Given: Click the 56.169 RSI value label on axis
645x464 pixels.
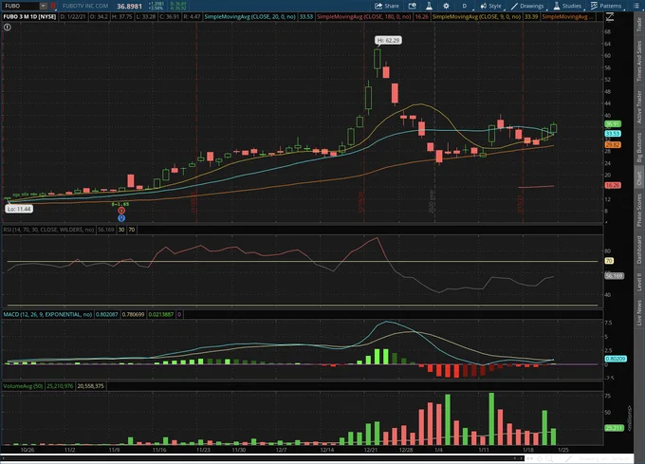Looking at the screenshot, I should point(614,276).
